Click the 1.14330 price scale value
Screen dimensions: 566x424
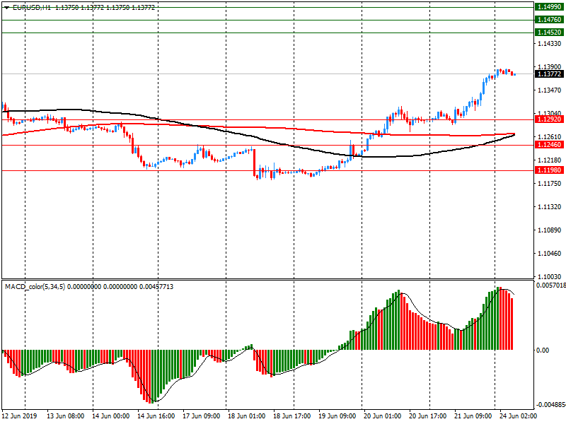point(550,44)
